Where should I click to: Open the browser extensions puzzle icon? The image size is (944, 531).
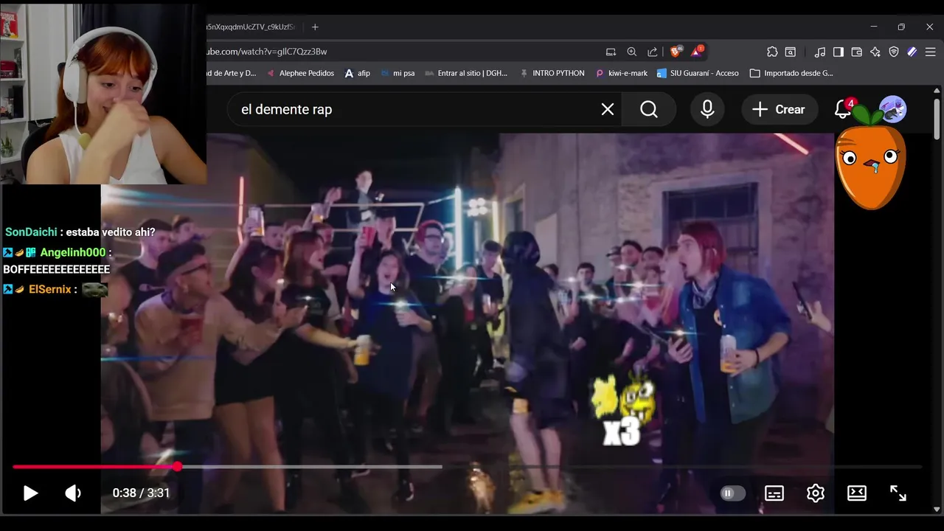[772, 52]
